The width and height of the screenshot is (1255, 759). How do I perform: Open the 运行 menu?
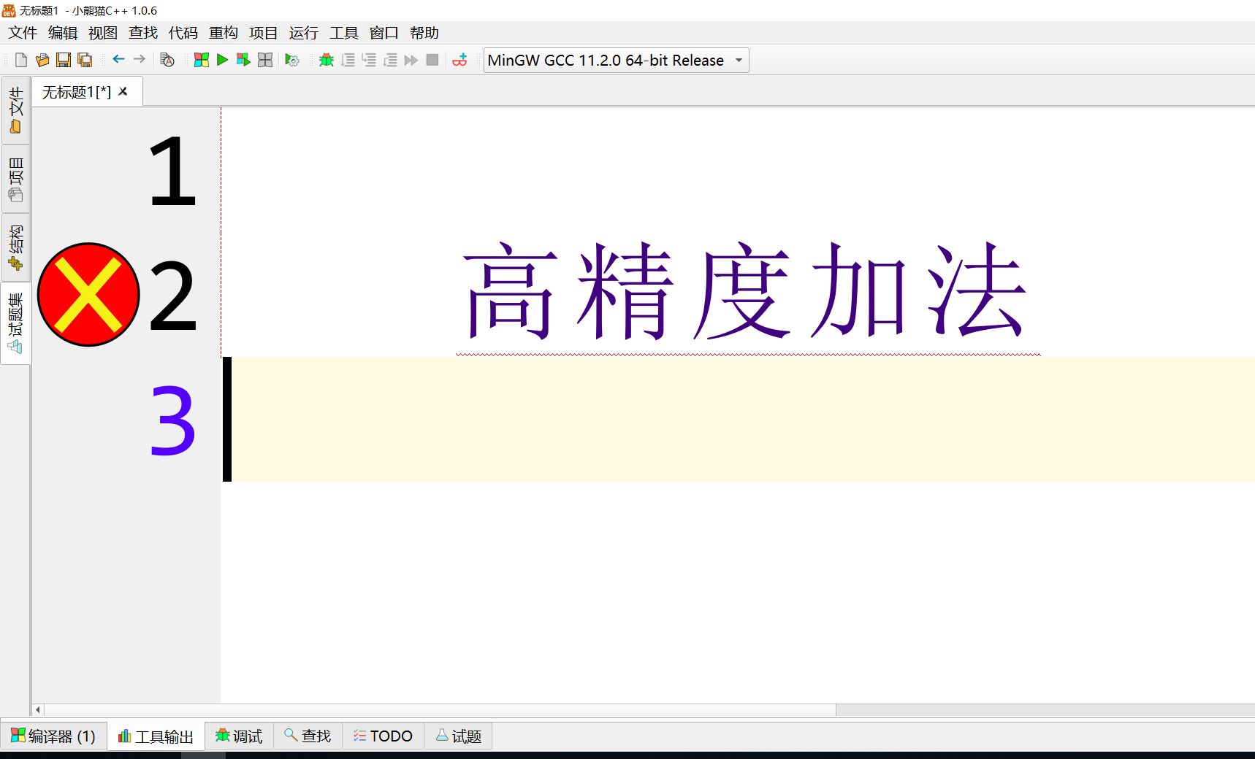coord(302,33)
